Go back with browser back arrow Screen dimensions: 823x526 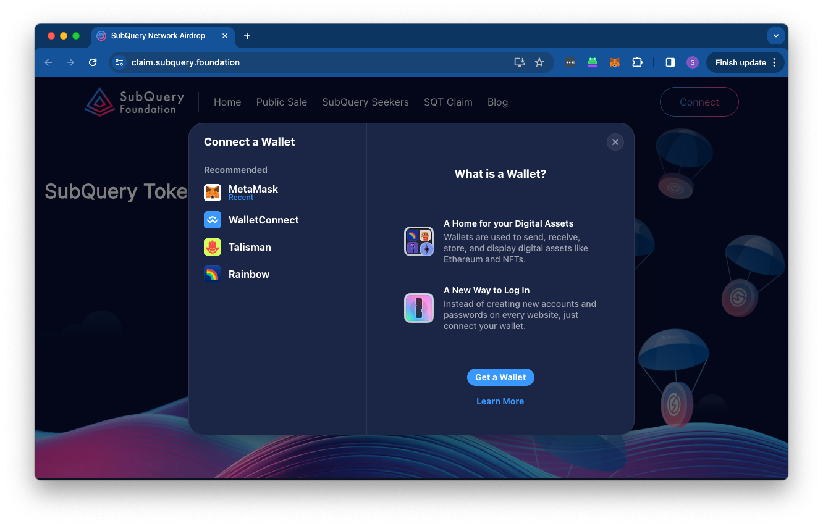click(x=48, y=62)
